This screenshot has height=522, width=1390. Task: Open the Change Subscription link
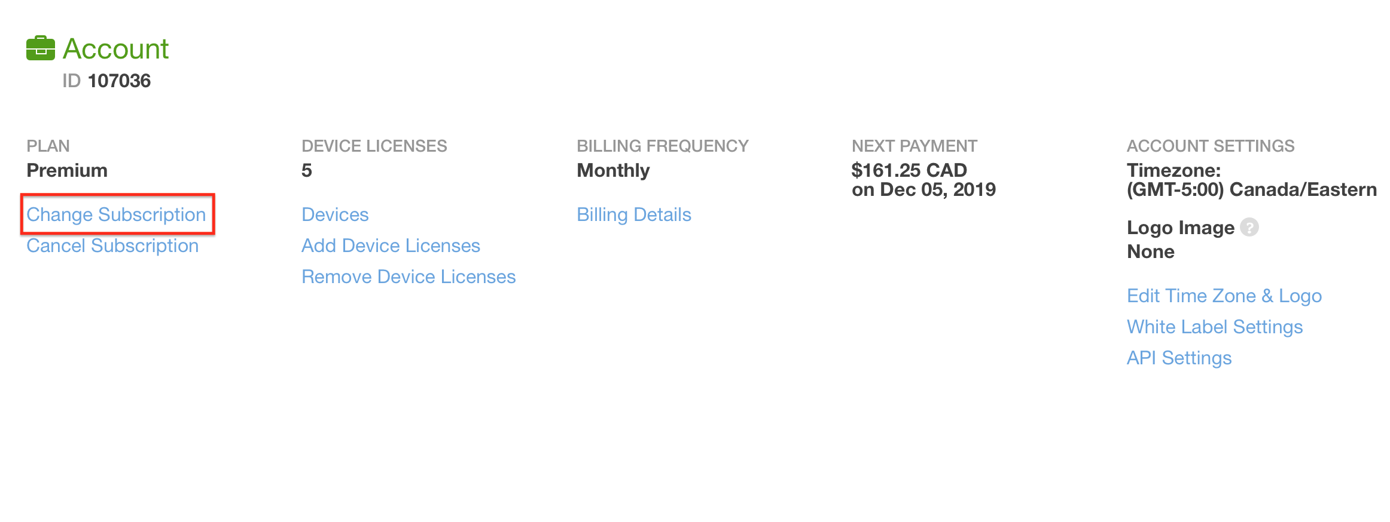pos(116,214)
